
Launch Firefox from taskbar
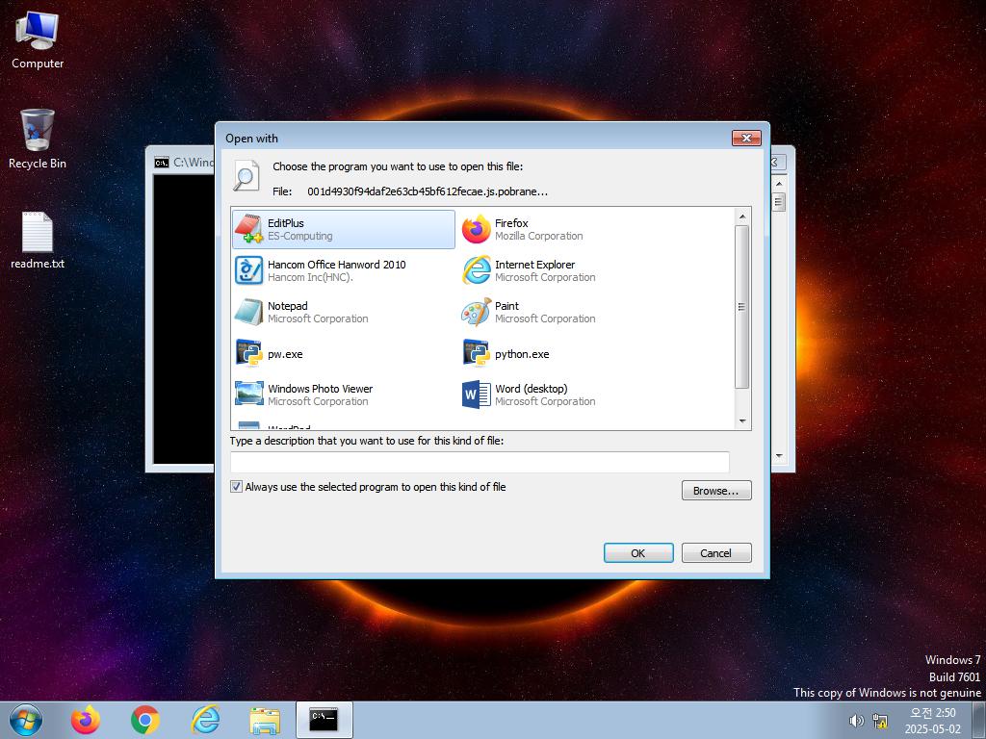[85, 720]
